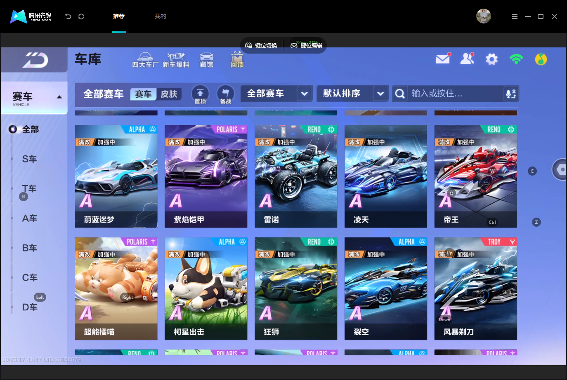Viewport: 567px width, 380px height.
Task: Expand the 全部赛车 filter dropdown
Action: point(276,94)
